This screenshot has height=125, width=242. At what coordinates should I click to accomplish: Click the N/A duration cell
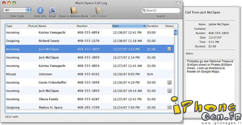point(150,74)
